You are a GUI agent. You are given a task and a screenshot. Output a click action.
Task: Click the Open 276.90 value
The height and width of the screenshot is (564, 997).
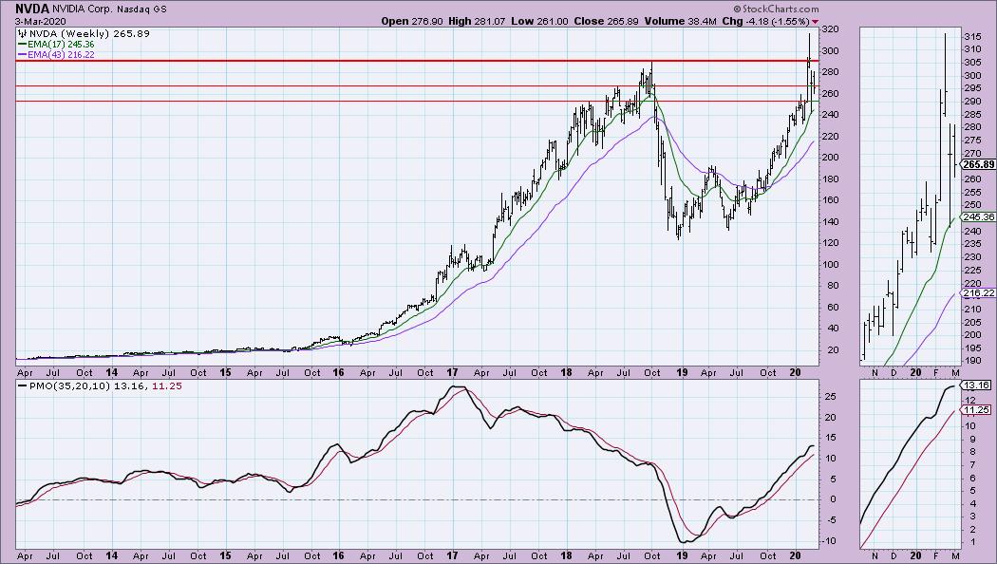click(x=412, y=21)
